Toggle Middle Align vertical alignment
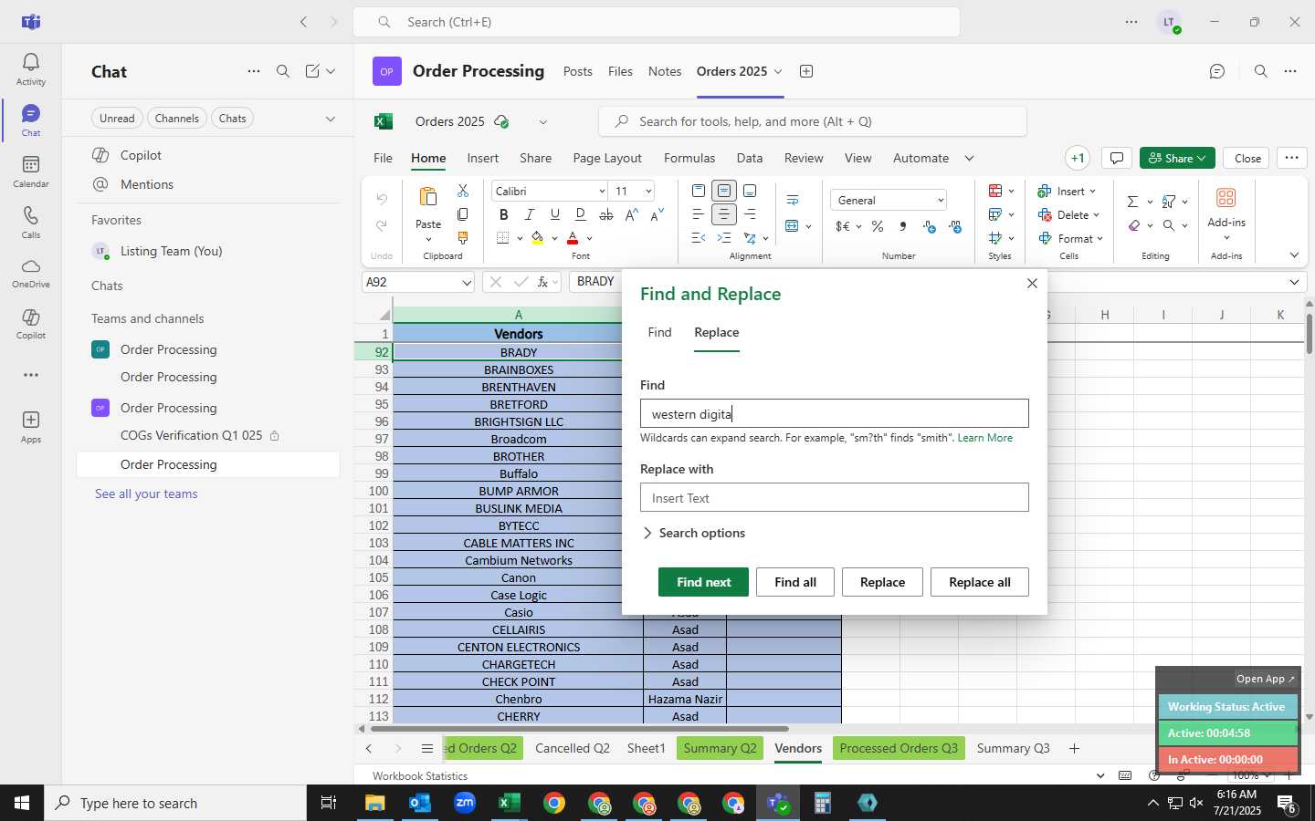 point(724,191)
